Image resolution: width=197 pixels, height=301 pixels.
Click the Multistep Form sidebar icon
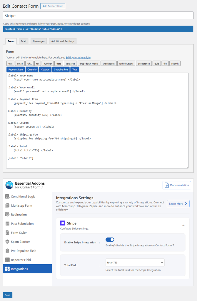click(x=7, y=205)
